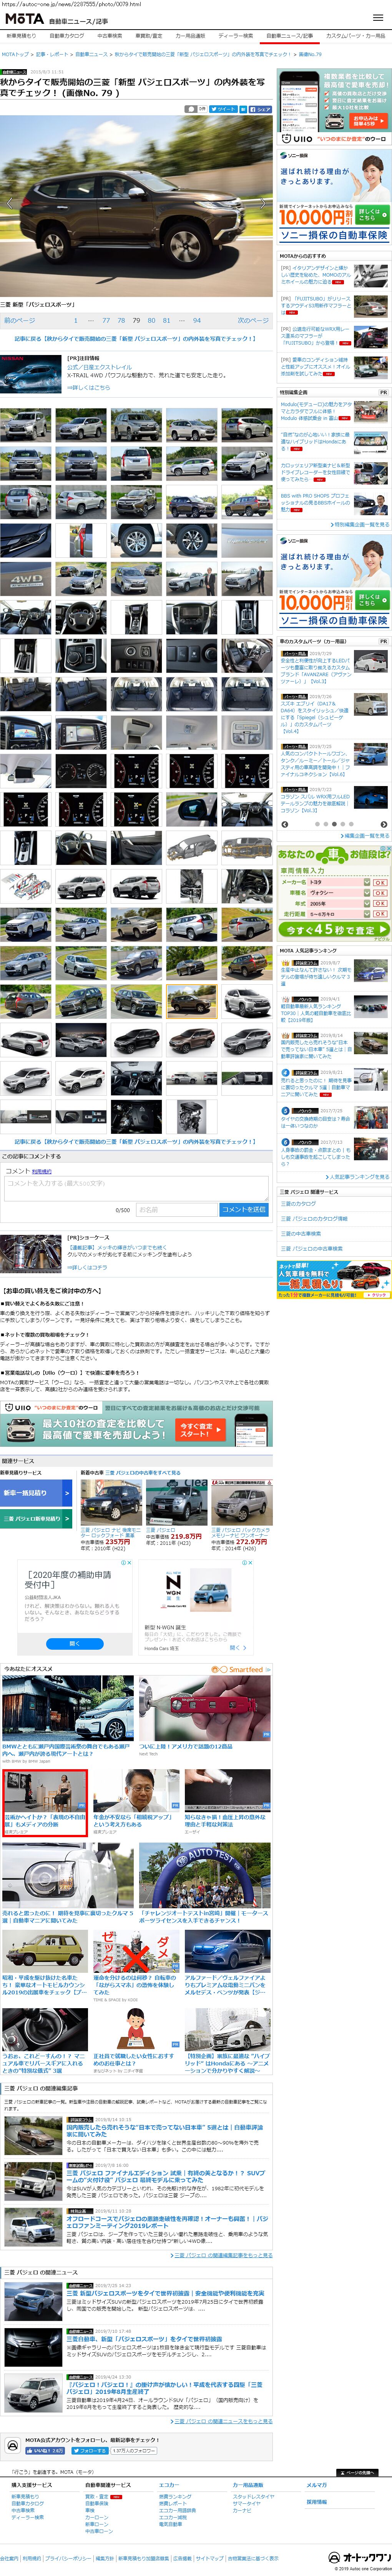Go to page 94 of photos
Image resolution: width=392 pixels, height=2576 pixels.
pos(197,321)
